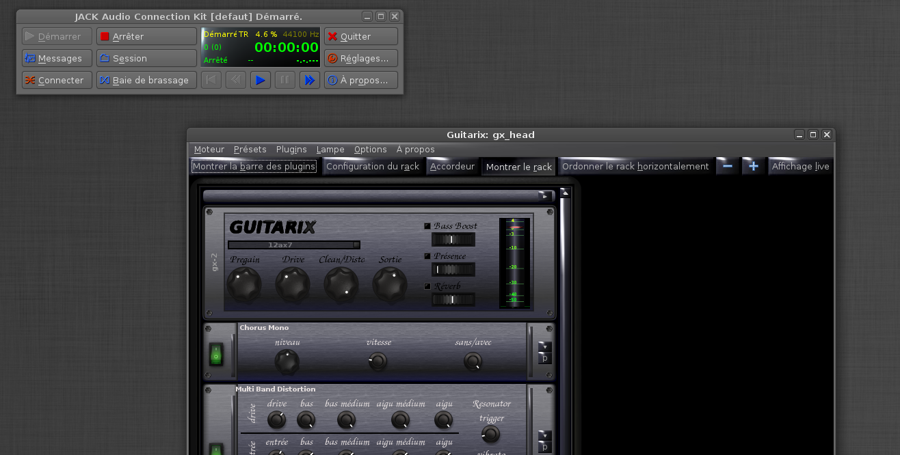Screen dimensions: 900x455
Task: Click the Resonator trigger knob
Action: tap(490, 435)
